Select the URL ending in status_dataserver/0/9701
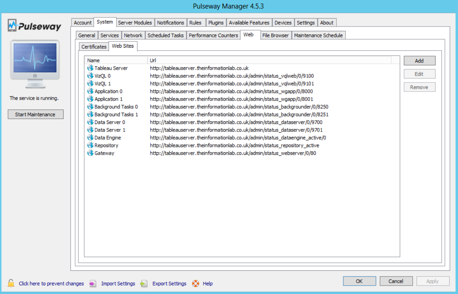Image resolution: width=458 pixels, height=294 pixels. click(236, 130)
